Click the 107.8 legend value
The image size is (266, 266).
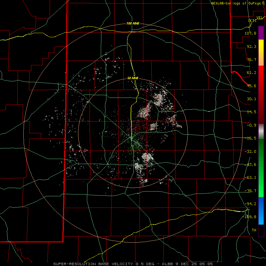pos(250,33)
